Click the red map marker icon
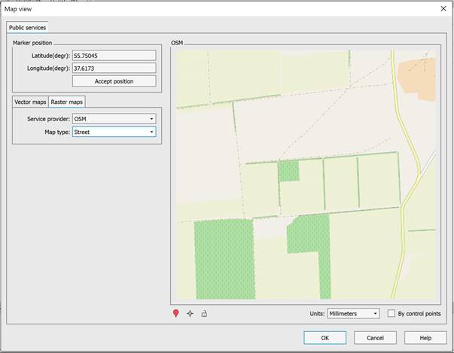 176,313
